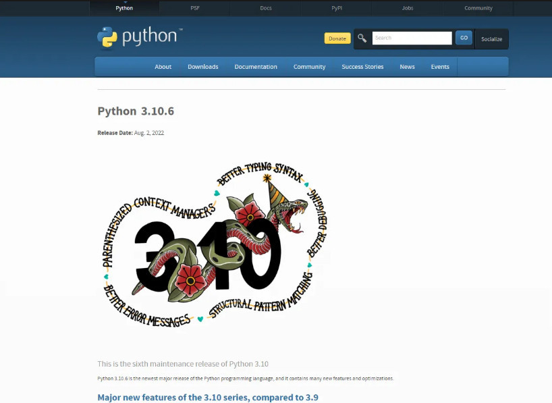
Task: Click the release date Aug. 2, 2022
Action: click(x=149, y=133)
